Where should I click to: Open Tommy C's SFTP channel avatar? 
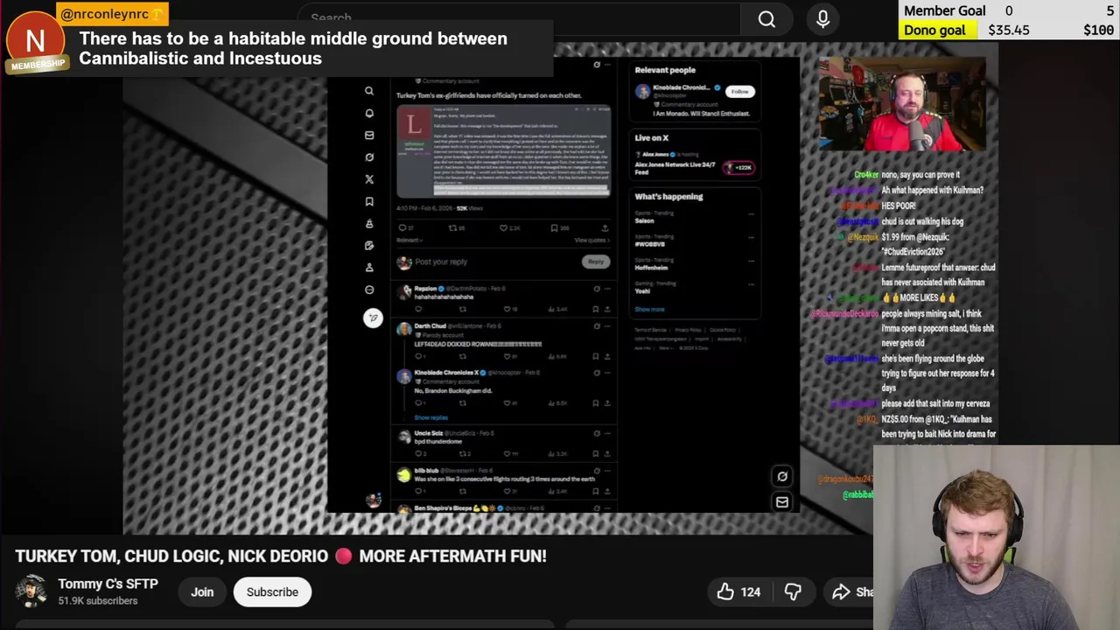point(31,592)
